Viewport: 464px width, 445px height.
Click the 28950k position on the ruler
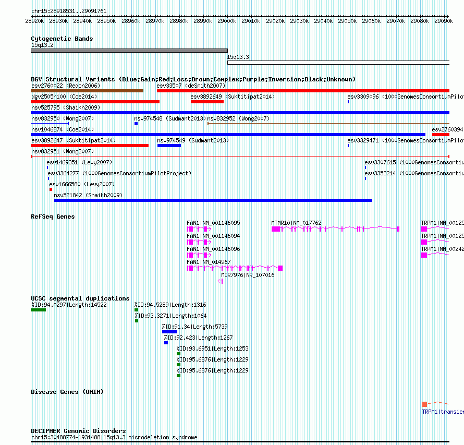point(106,21)
